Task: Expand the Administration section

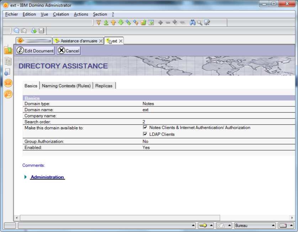Action: tap(26, 177)
